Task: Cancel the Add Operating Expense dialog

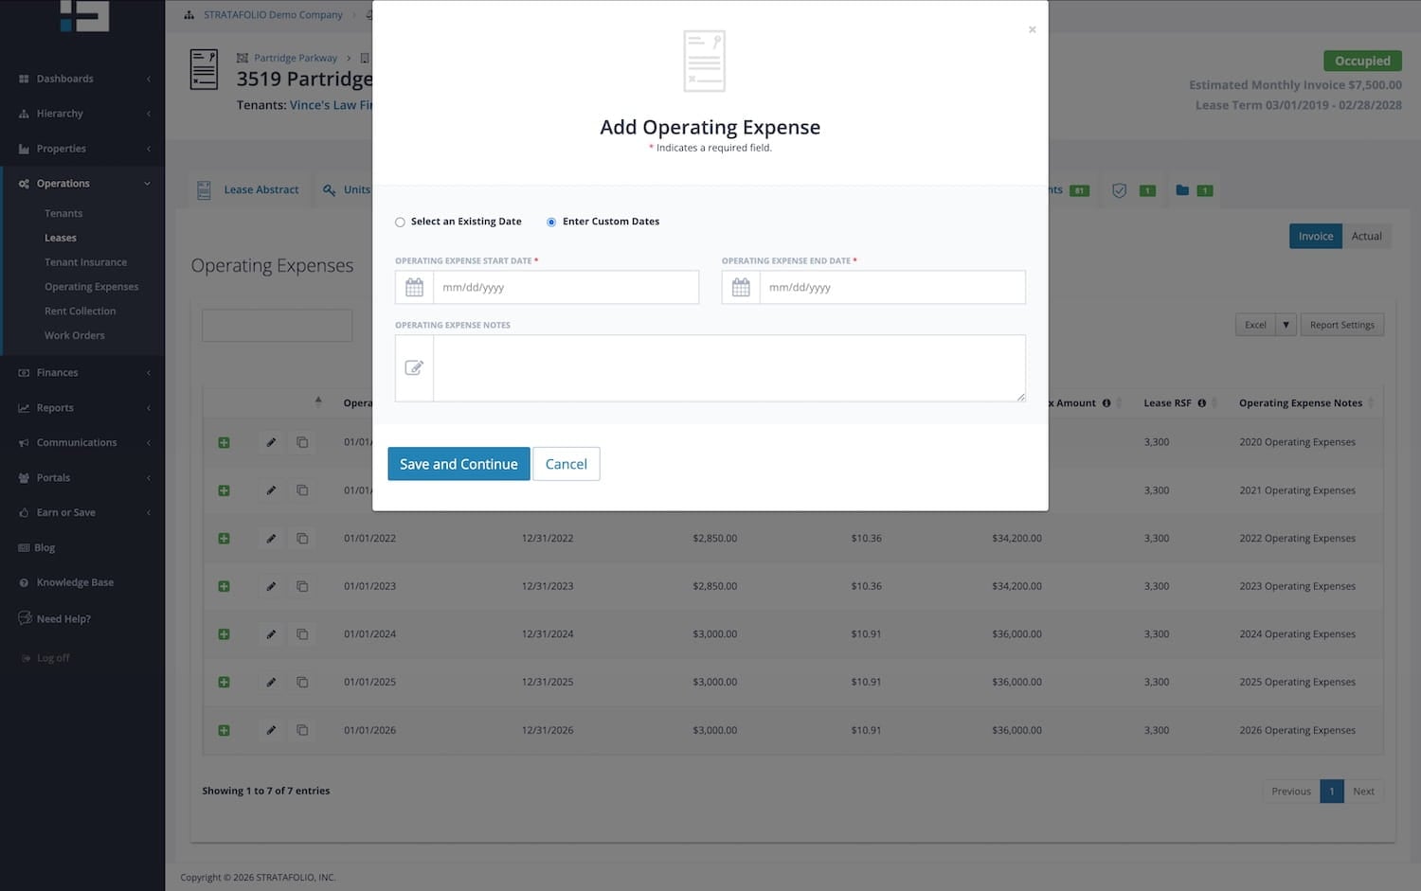Action: 566,464
